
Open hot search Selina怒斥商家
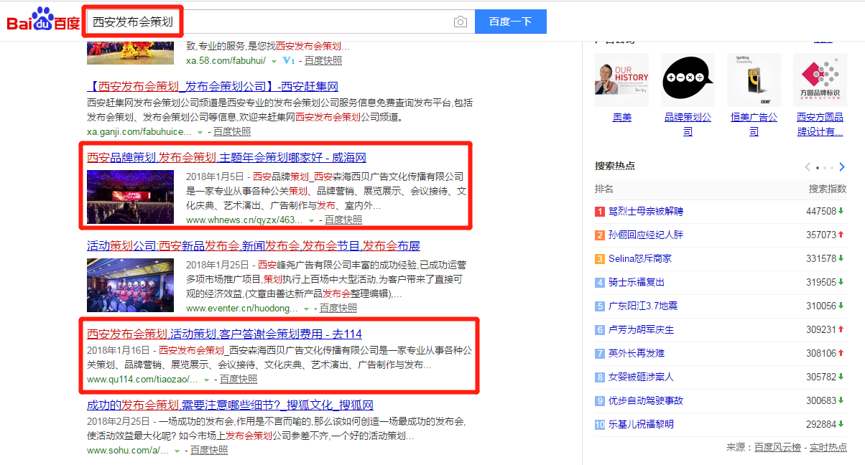click(x=640, y=258)
